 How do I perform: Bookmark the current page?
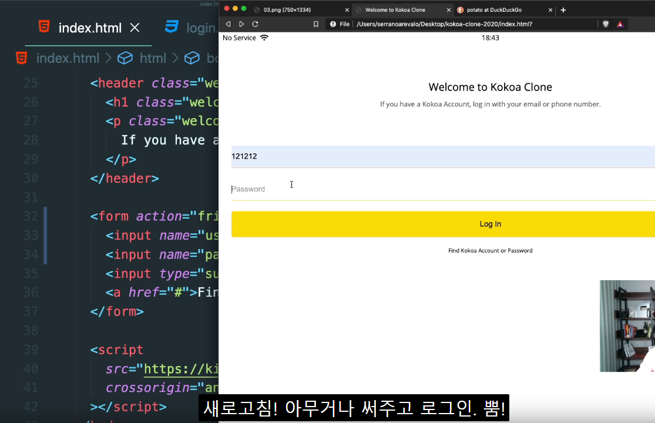point(316,24)
